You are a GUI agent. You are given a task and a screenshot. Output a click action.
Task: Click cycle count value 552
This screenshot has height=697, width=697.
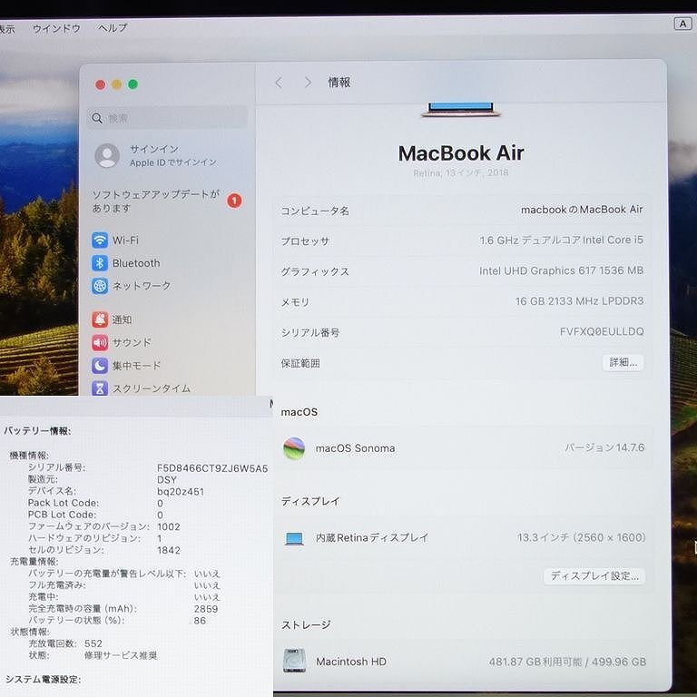point(93,643)
